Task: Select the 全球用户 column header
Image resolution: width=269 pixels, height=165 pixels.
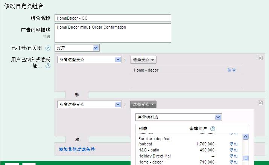Action: tap(198, 128)
